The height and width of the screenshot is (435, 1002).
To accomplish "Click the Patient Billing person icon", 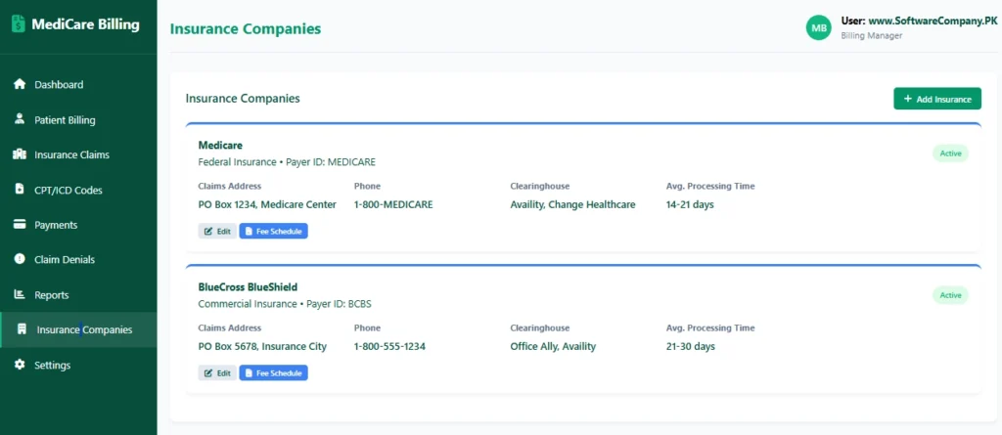I will pos(20,119).
